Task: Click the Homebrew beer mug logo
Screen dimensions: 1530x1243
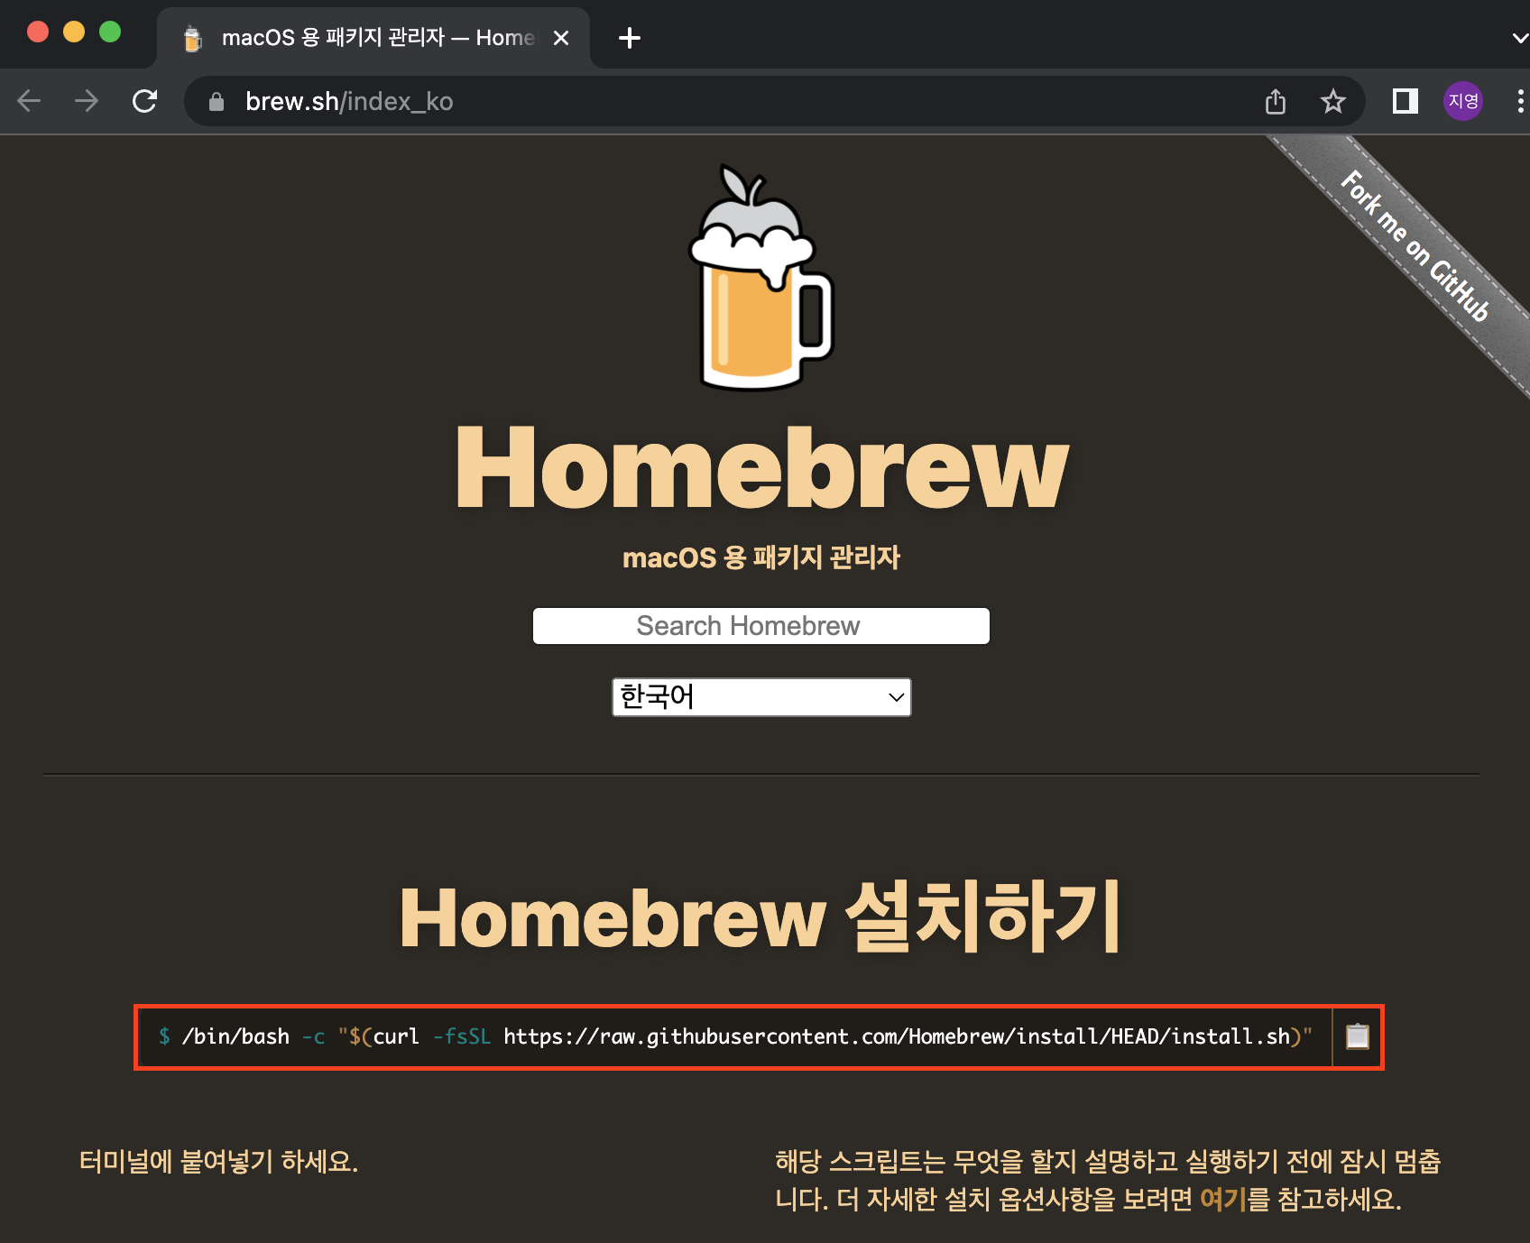Action: pyautogui.click(x=762, y=277)
